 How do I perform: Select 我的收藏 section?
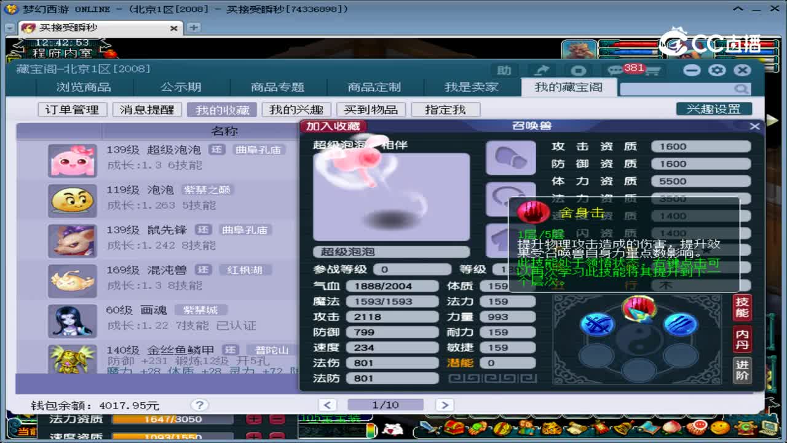pos(222,110)
